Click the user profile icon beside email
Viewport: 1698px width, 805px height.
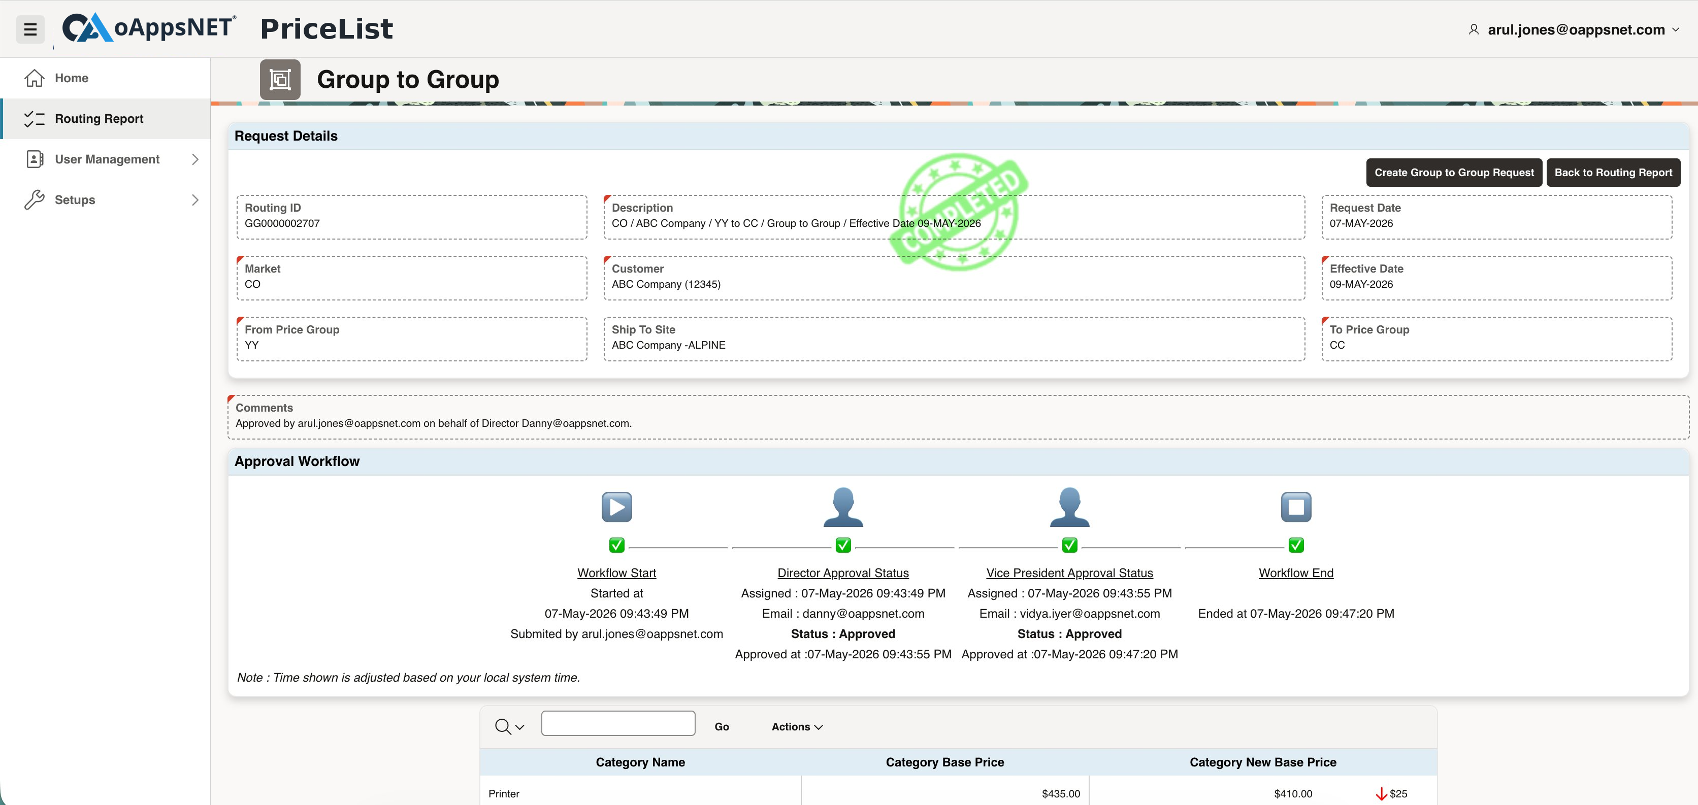[x=1474, y=29]
